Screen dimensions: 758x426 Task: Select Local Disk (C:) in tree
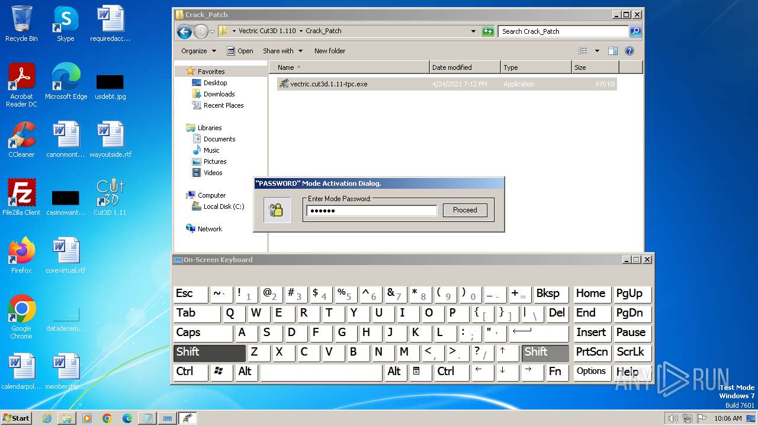coord(223,206)
